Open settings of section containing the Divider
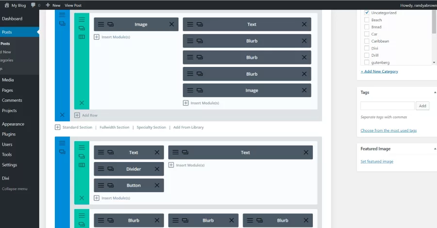 [62, 143]
